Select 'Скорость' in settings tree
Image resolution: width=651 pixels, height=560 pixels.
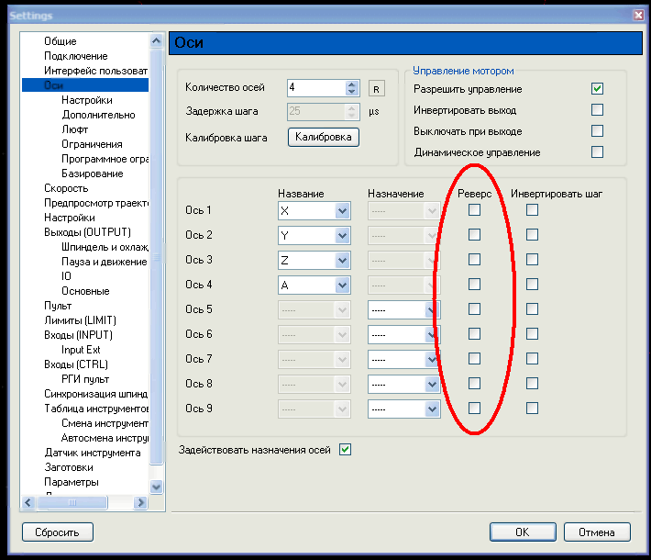click(66, 188)
